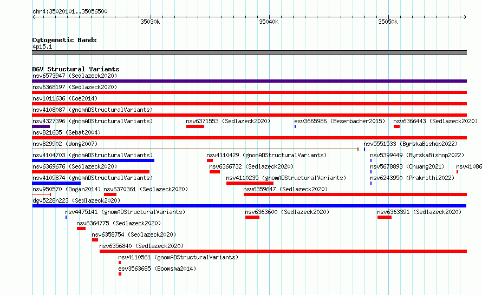Click the 35030k ruler tick label
This screenshot has width=482, height=295.
(150, 22)
